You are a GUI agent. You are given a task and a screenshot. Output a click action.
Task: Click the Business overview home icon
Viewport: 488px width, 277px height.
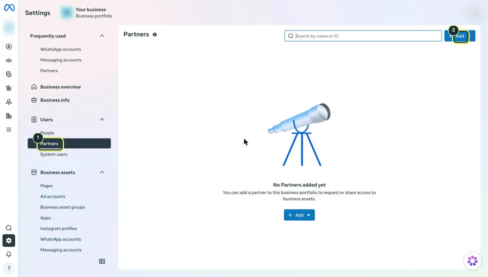[x=34, y=87]
